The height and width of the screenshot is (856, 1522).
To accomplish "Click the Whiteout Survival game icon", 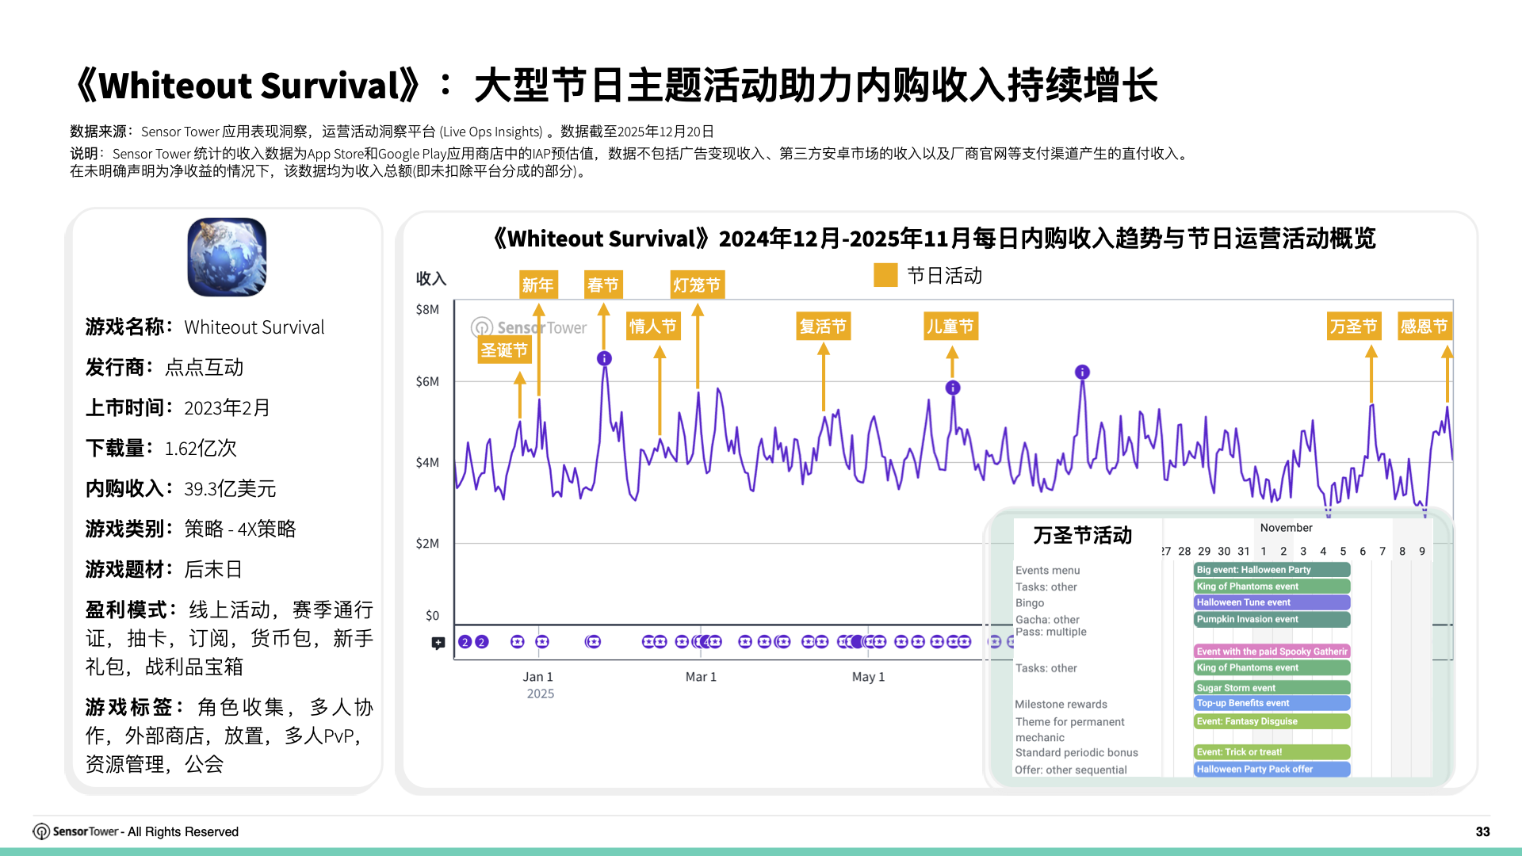I will (x=227, y=257).
